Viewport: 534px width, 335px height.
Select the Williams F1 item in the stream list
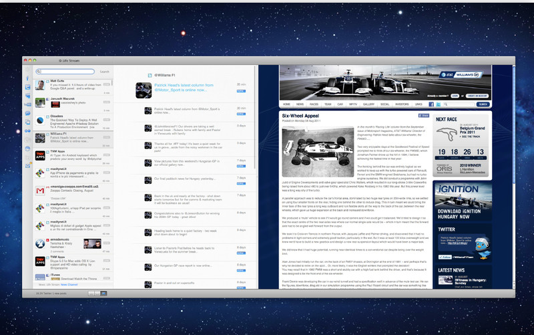(x=73, y=139)
